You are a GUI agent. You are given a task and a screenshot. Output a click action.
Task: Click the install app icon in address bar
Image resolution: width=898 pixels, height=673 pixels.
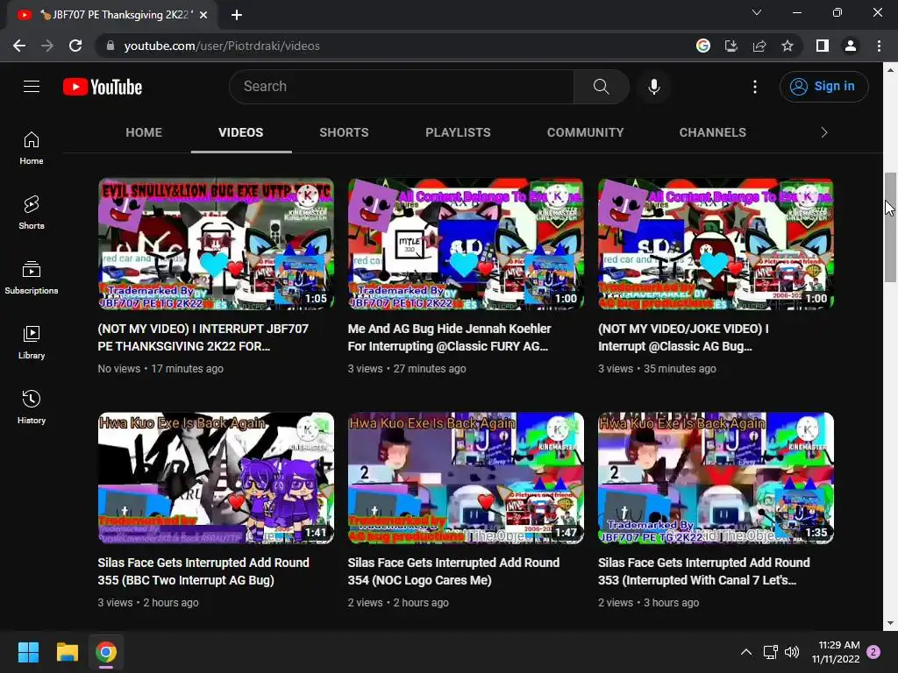pyautogui.click(x=731, y=46)
